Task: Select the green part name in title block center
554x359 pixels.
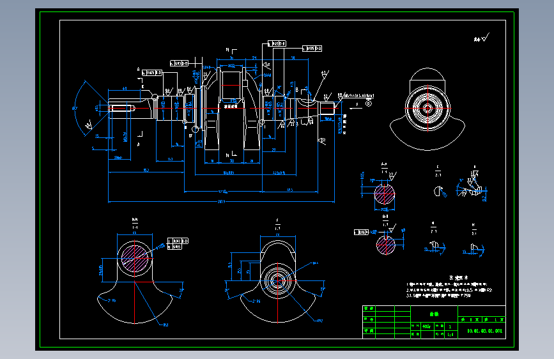Action: click(x=434, y=314)
